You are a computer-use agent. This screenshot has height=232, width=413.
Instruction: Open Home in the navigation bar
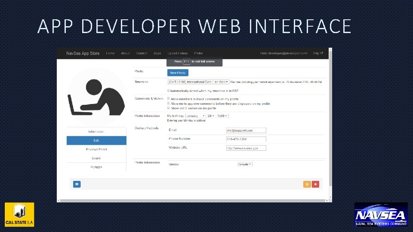tap(110, 53)
